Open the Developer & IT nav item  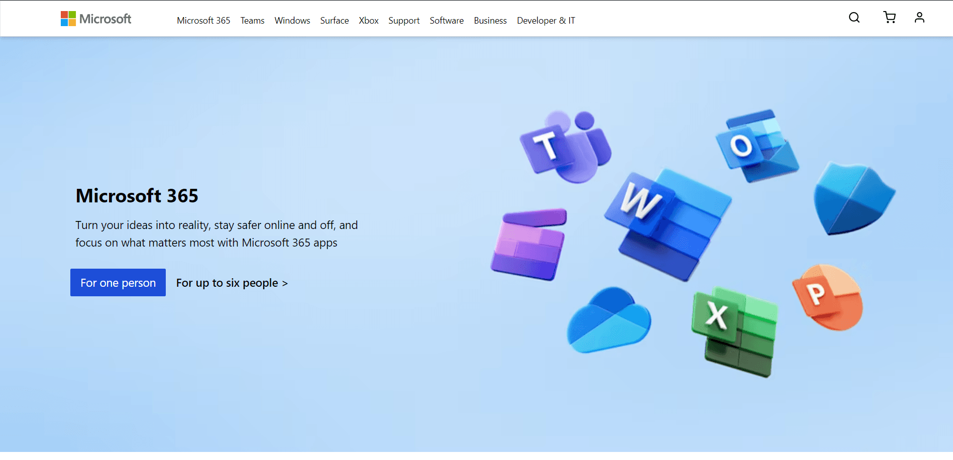click(546, 21)
